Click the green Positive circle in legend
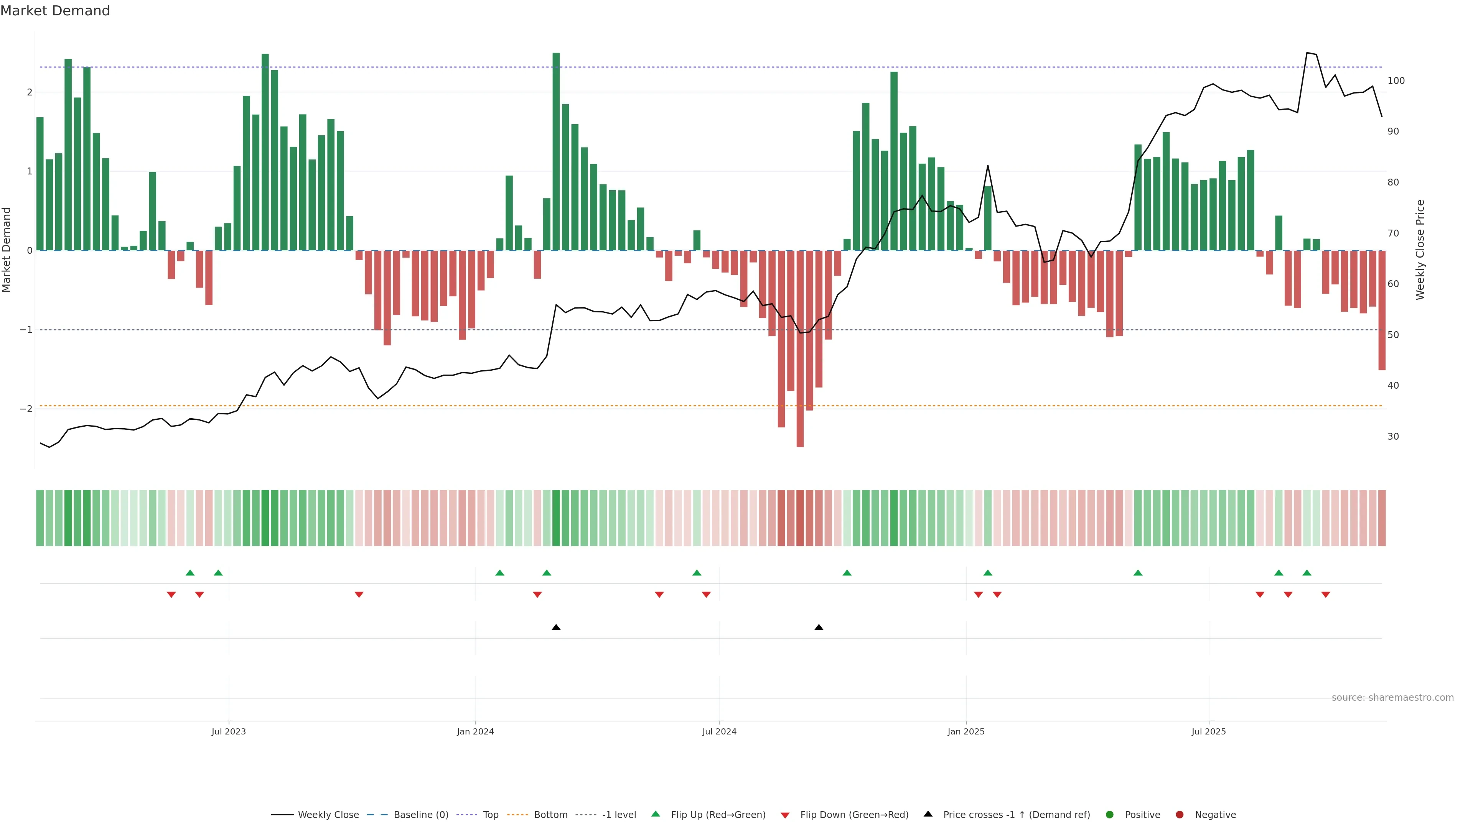Image resolution: width=1473 pixels, height=828 pixels. coord(1110,814)
